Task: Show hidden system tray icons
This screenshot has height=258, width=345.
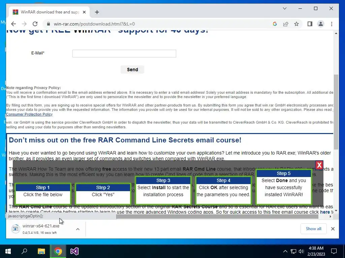Action: coord(285,251)
